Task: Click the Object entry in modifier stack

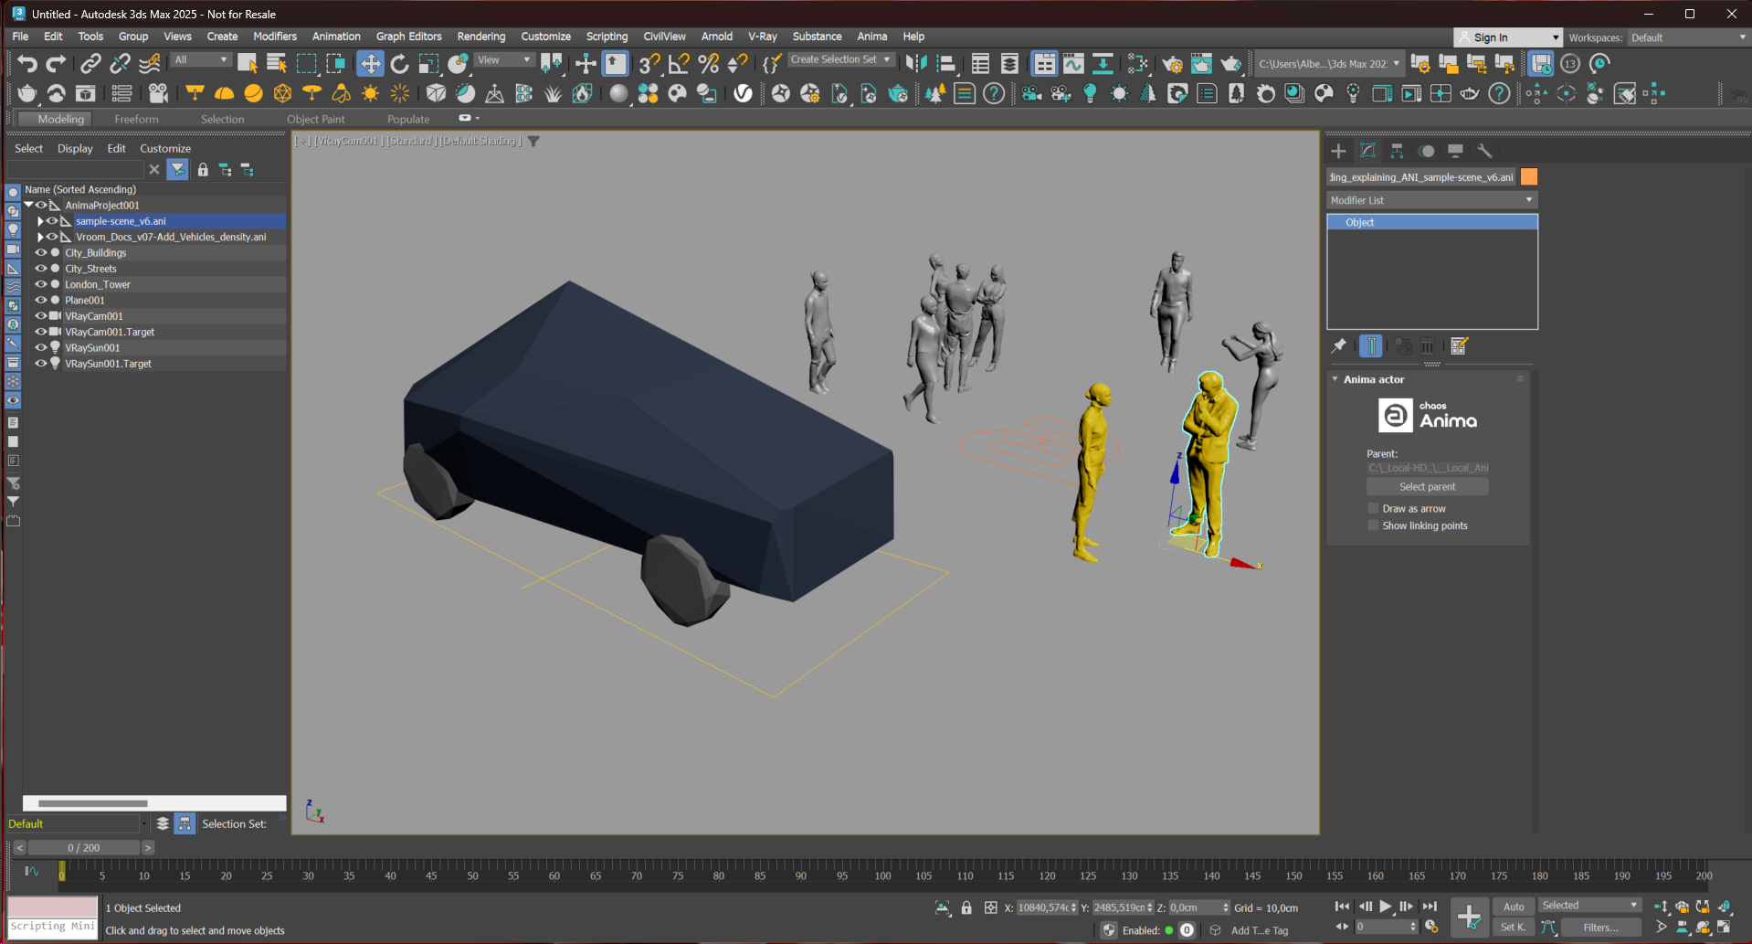Action: click(x=1431, y=222)
